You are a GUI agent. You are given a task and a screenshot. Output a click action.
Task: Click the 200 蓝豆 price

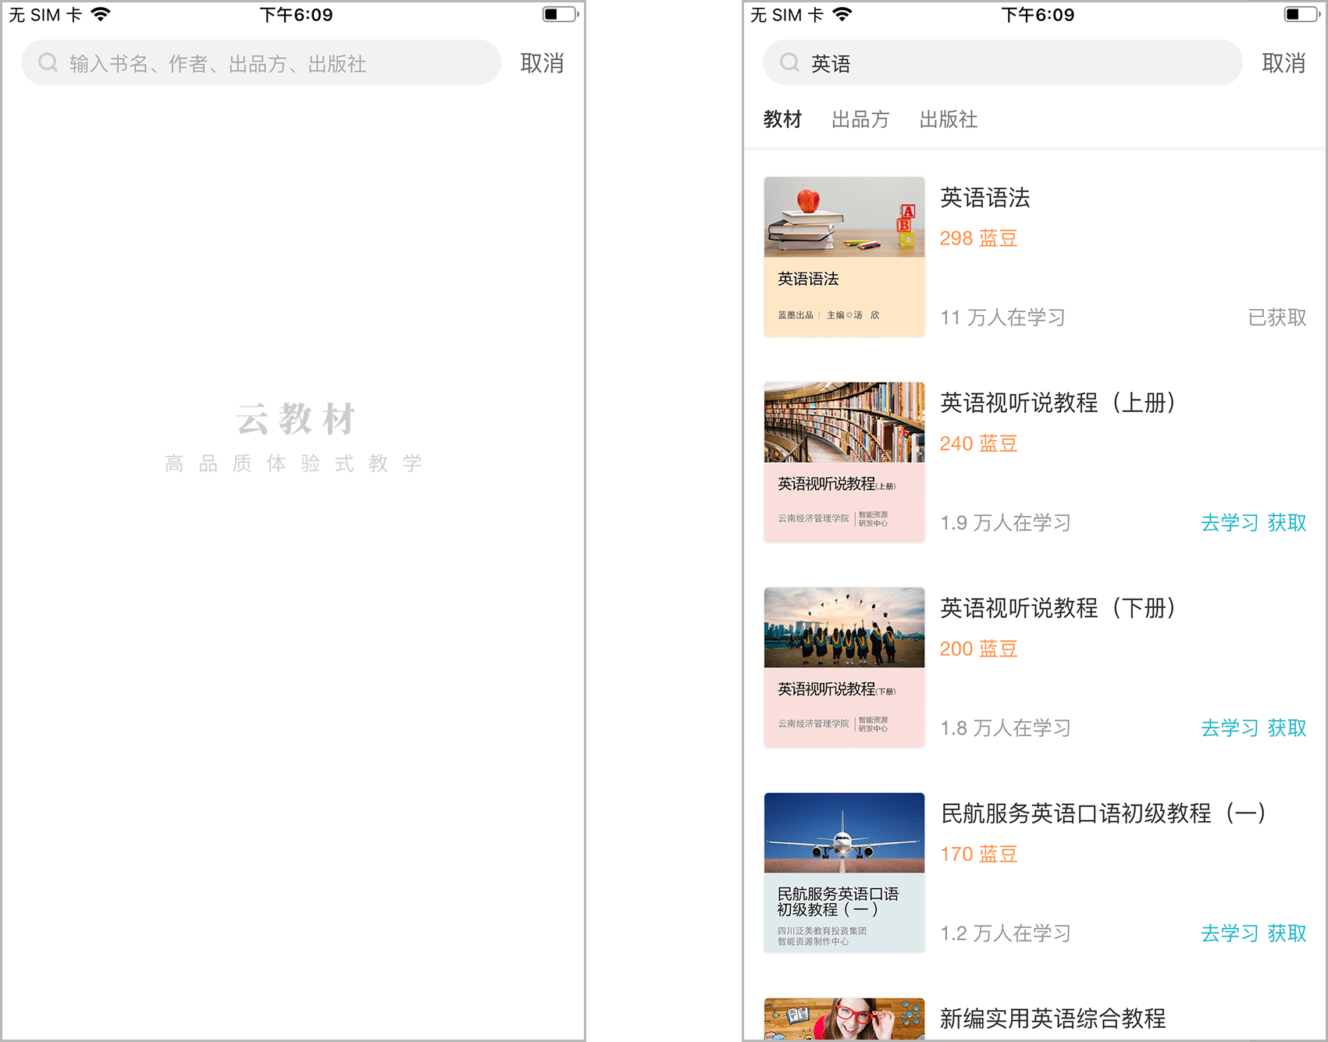[x=979, y=649]
